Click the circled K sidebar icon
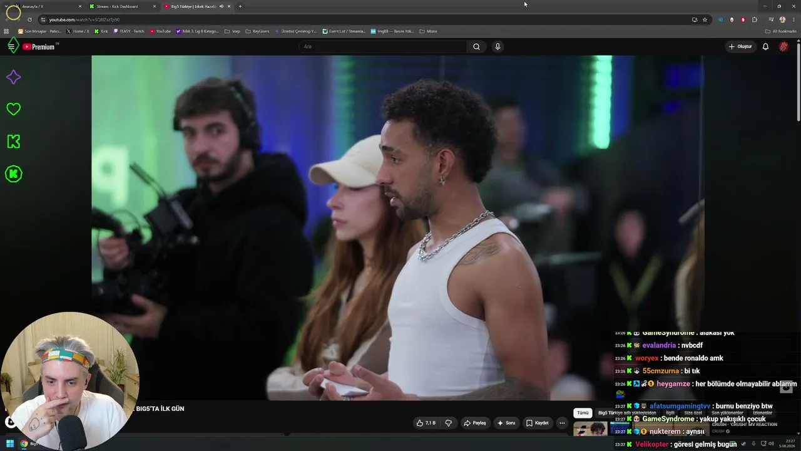The width and height of the screenshot is (801, 451). click(x=13, y=174)
